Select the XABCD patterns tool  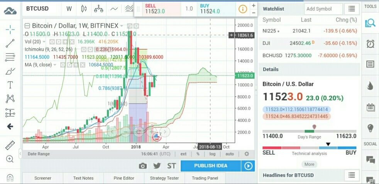[x=10, y=99]
